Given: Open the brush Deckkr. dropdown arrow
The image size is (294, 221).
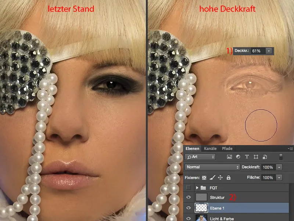Looking at the screenshot, I should (269, 51).
